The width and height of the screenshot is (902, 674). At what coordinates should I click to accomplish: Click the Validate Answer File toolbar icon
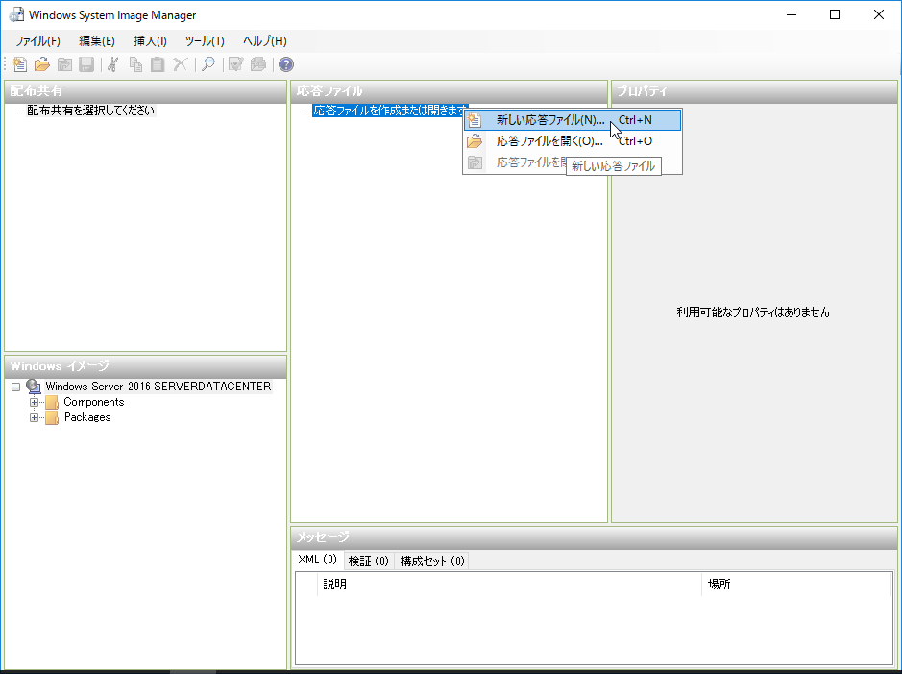[236, 64]
